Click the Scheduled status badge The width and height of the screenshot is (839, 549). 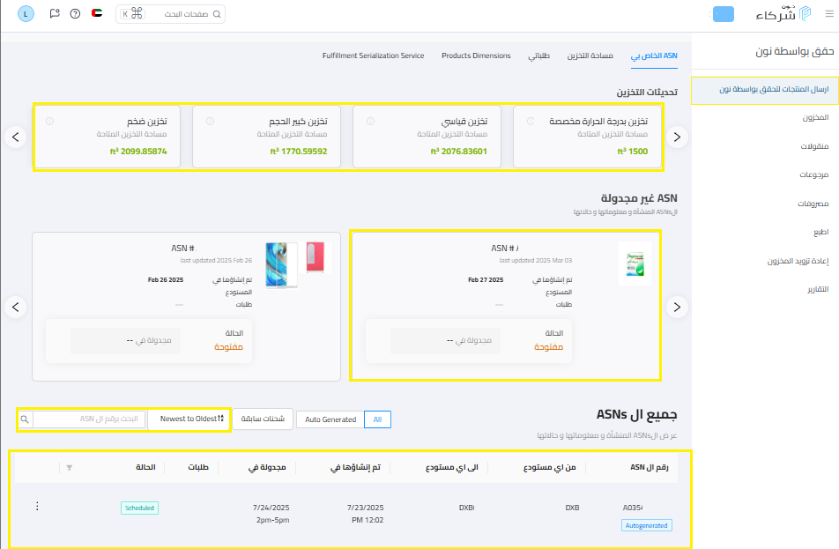point(139,508)
